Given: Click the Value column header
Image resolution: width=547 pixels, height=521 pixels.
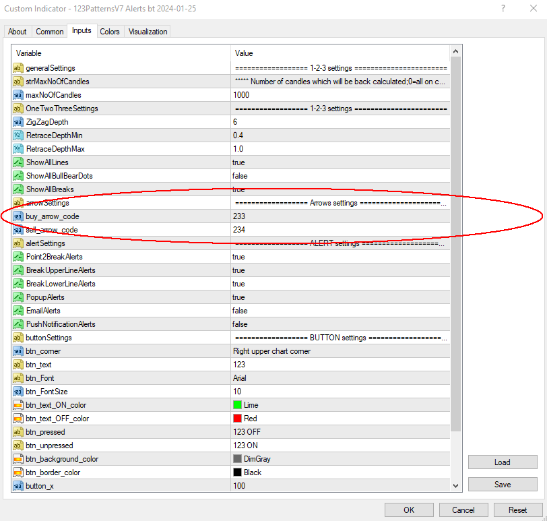Looking at the screenshot, I should tap(340, 53).
